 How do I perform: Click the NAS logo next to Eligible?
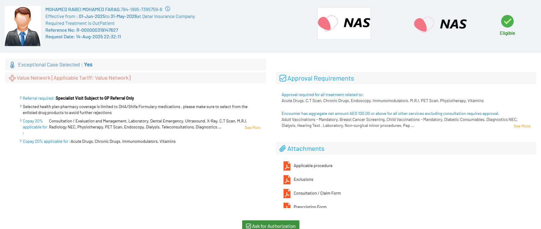[x=440, y=24]
